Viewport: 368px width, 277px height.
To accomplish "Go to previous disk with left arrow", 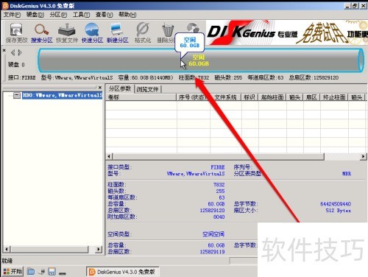I will click(13, 52).
